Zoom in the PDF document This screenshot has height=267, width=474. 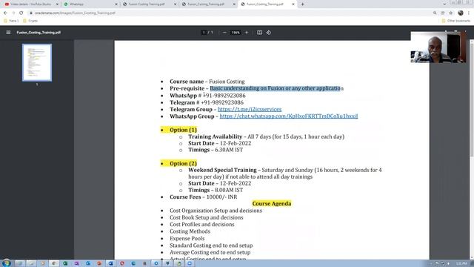247,33
